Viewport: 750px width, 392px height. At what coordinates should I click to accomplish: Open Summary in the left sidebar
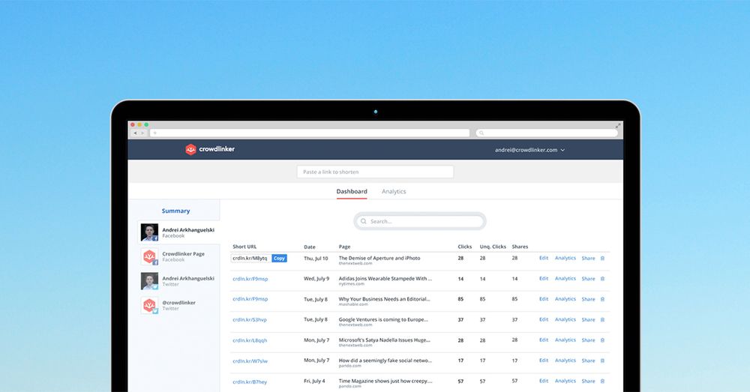point(175,211)
